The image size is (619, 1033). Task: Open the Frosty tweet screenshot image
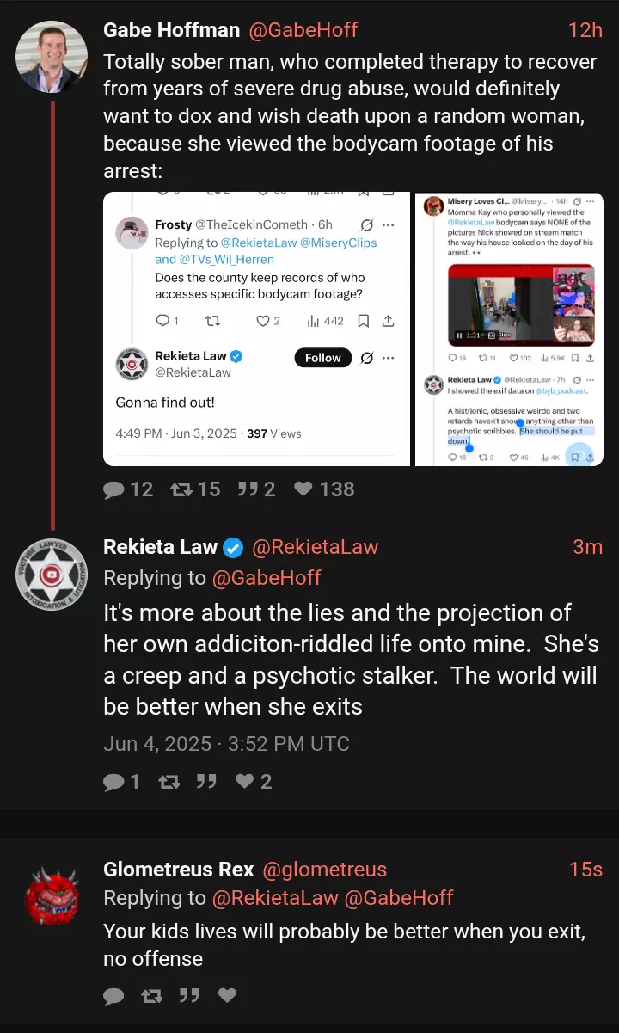[254, 329]
